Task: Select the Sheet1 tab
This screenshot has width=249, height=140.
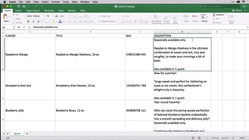Action: tap(17, 134)
